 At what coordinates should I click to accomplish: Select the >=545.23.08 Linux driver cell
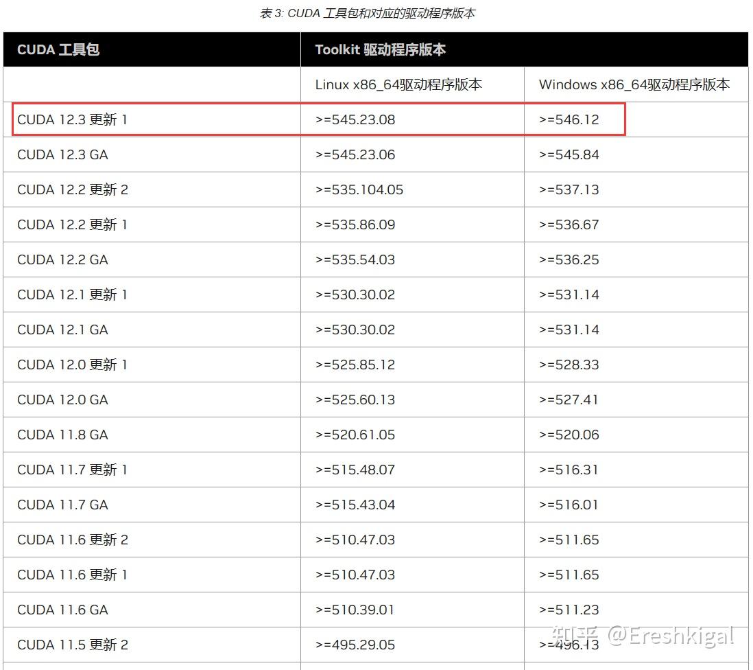[355, 119]
